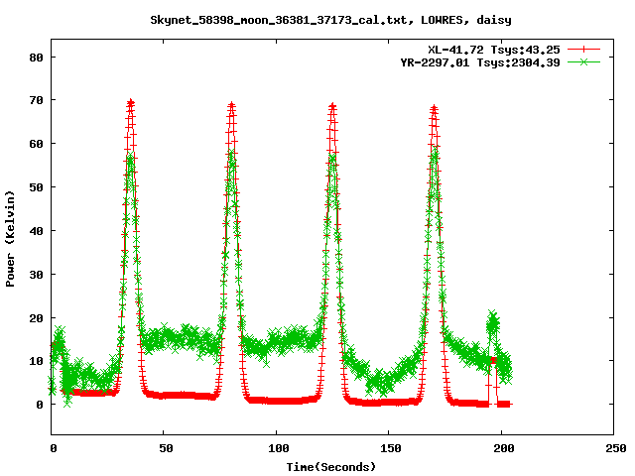Click the first red peak near 35 seconds
Viewport: 635px width, 476px height.
coord(130,103)
